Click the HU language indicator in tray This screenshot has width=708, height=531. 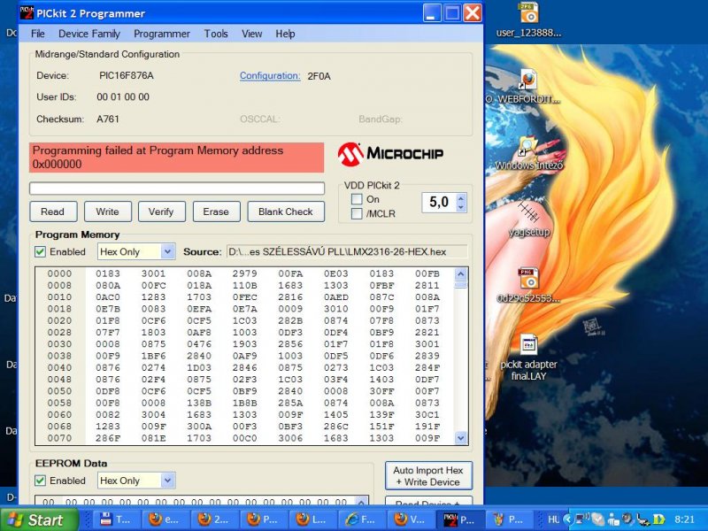[x=554, y=519]
